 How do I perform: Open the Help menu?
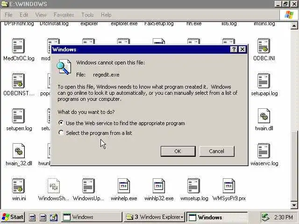click(x=106, y=15)
